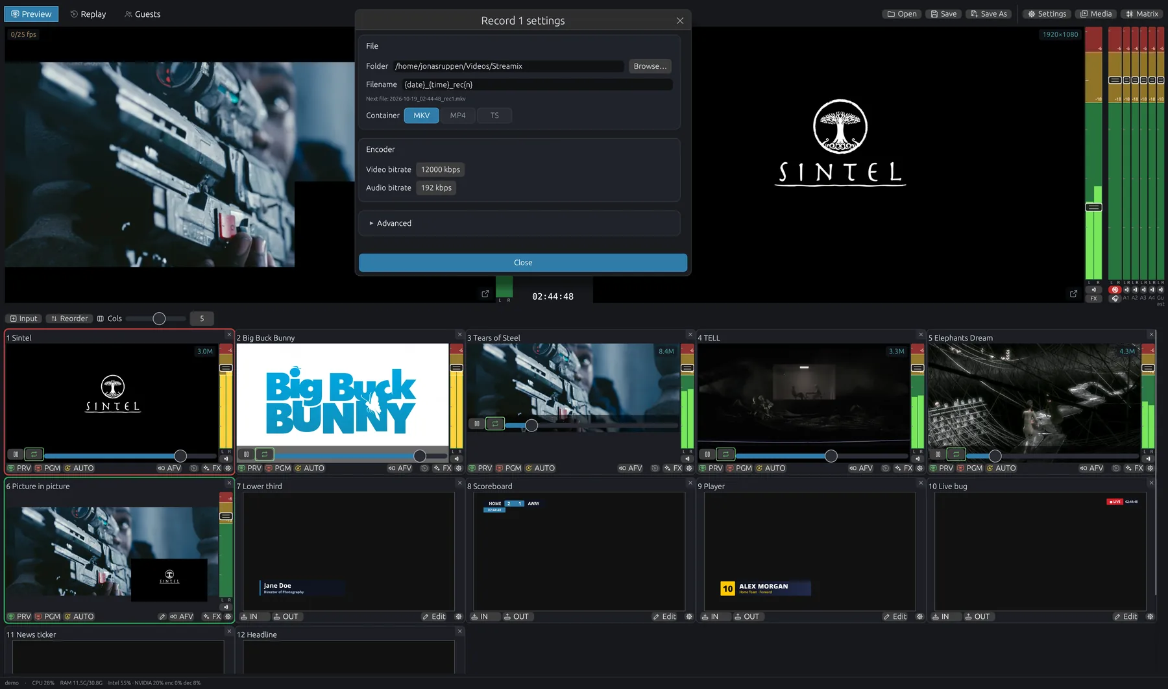
Task: Open the Settings menu
Action: click(1047, 14)
